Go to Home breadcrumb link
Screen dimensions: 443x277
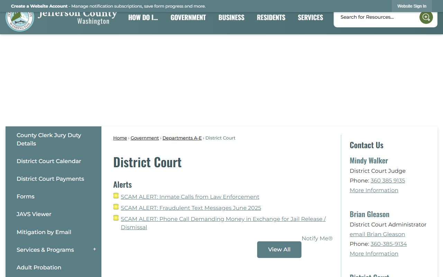point(120,138)
